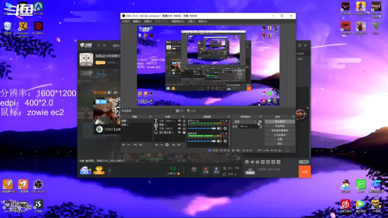The height and width of the screenshot is (218, 388).
Task: Pop out the Audio Mixer dock panel
Action: tap(228, 117)
